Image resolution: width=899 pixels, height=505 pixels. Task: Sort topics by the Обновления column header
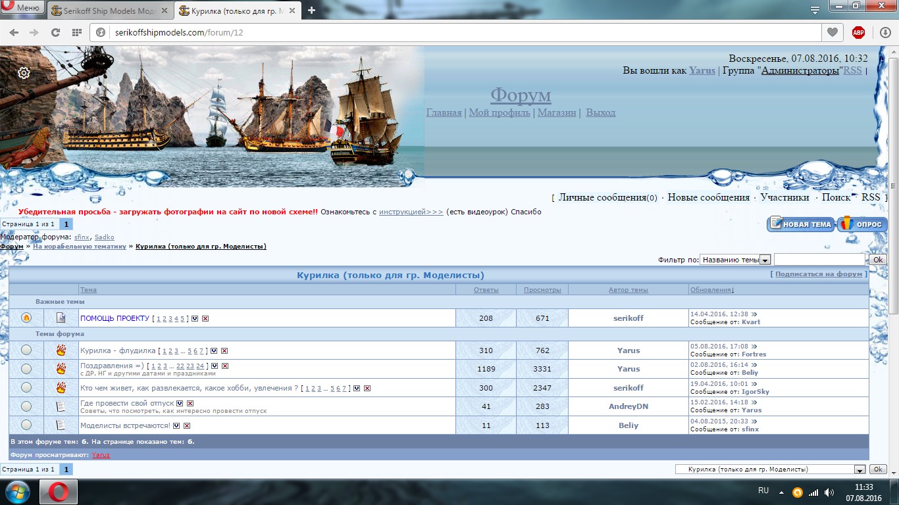point(711,289)
